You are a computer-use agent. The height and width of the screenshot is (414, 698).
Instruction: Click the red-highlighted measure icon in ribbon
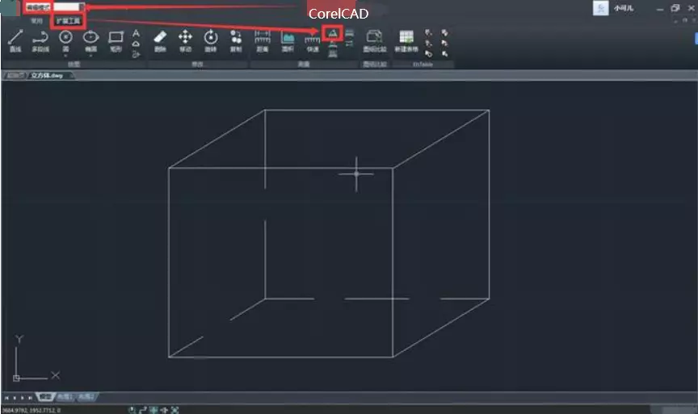click(333, 33)
